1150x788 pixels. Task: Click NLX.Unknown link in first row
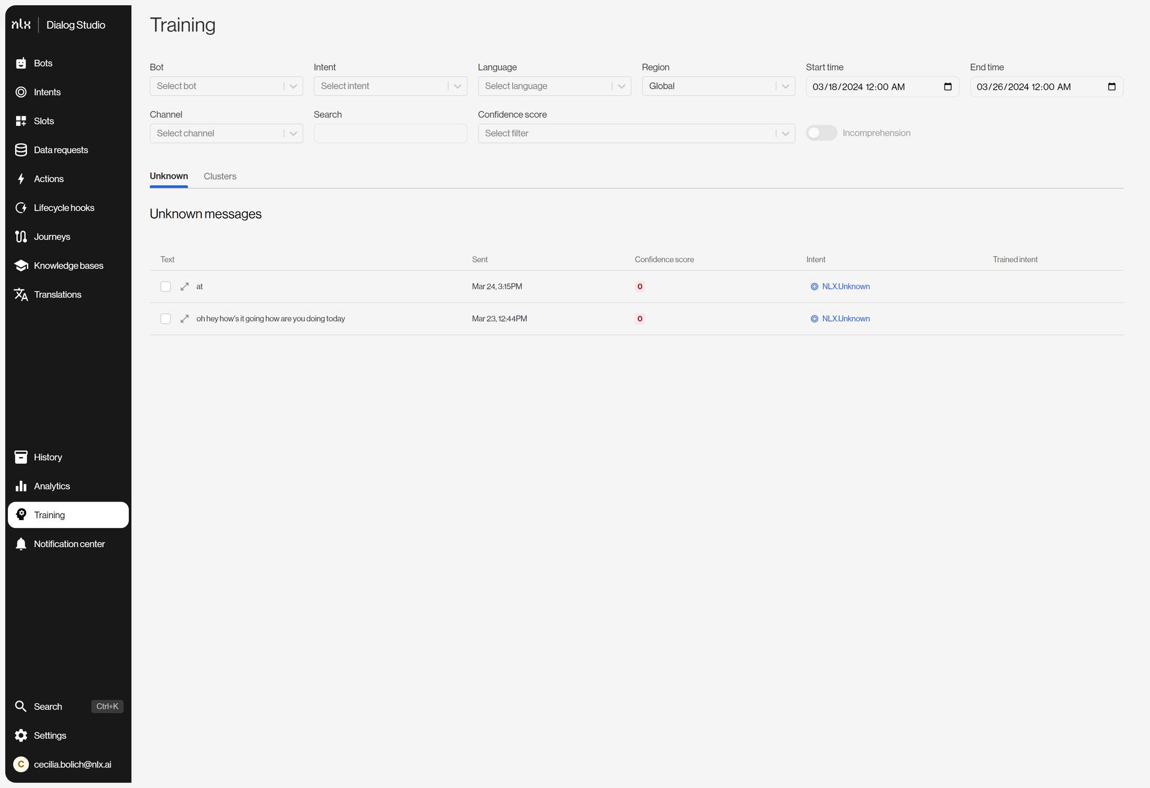[x=845, y=286]
